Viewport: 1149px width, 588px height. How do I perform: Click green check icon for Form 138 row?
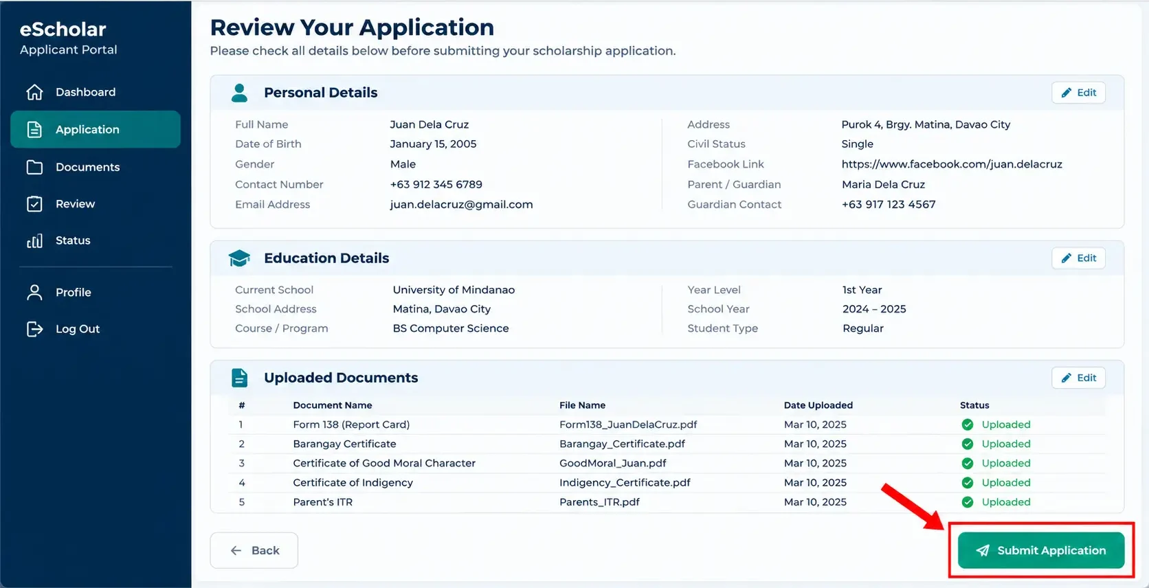pyautogui.click(x=968, y=425)
